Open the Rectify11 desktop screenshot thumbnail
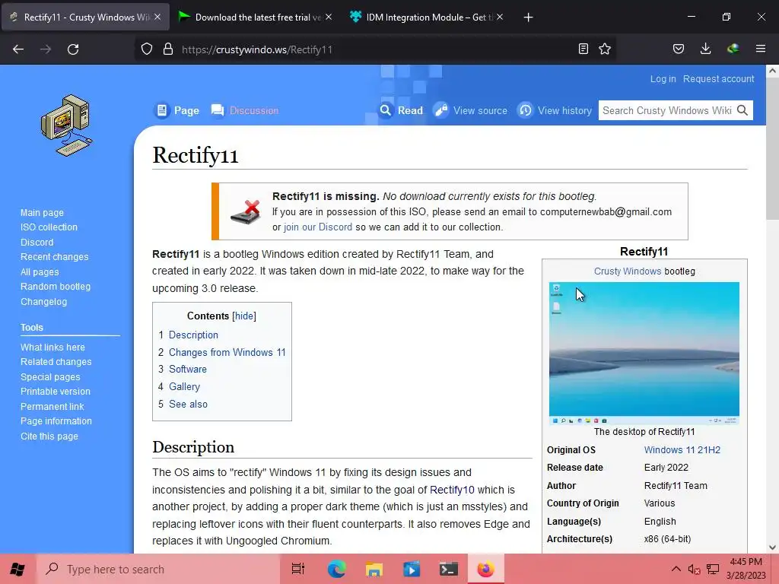This screenshot has height=584, width=779. click(644, 353)
